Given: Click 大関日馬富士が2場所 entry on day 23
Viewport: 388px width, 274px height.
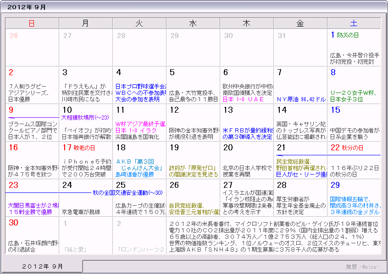Looking at the screenshot, I should click(33, 209).
